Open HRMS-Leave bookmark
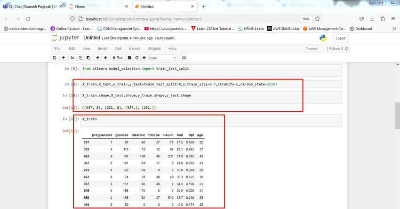This screenshot has height=209, width=400. [251, 29]
